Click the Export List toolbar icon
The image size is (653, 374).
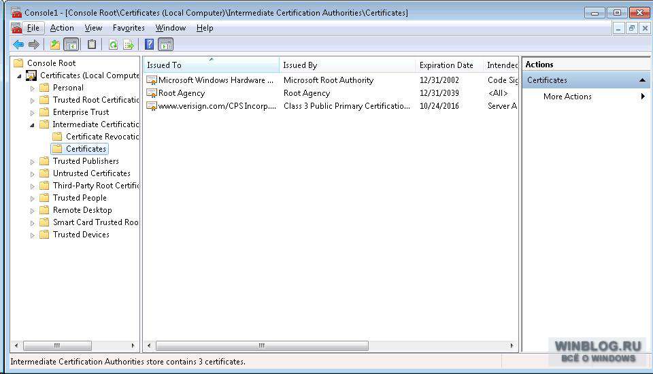coord(129,44)
